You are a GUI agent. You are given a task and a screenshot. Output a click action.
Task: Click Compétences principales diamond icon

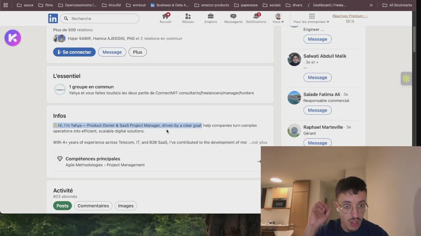click(60, 159)
